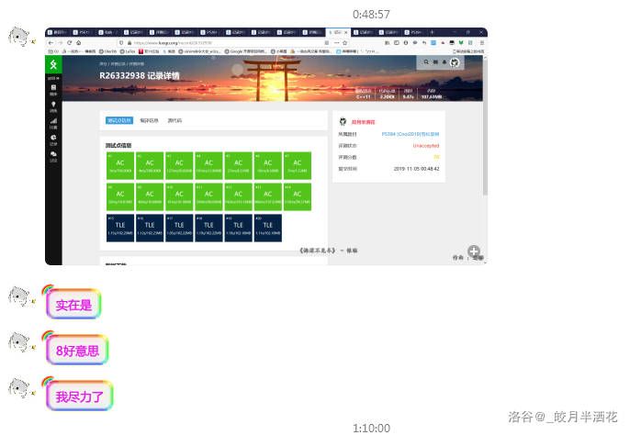Switch to the 源代码 tab
Screen dimensions: 630x435
pos(174,120)
